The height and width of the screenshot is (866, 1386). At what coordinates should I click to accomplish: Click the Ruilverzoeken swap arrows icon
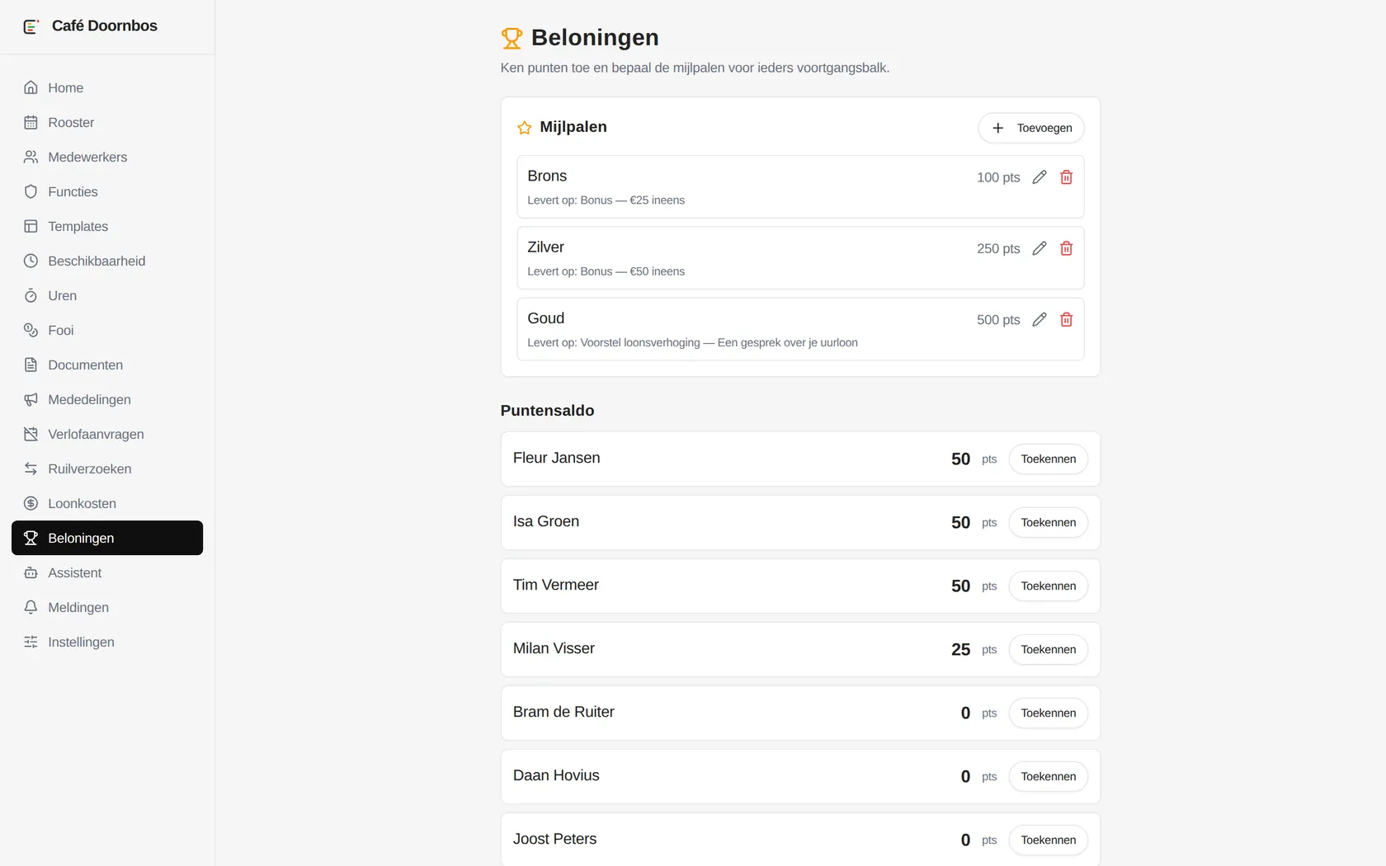click(x=31, y=468)
